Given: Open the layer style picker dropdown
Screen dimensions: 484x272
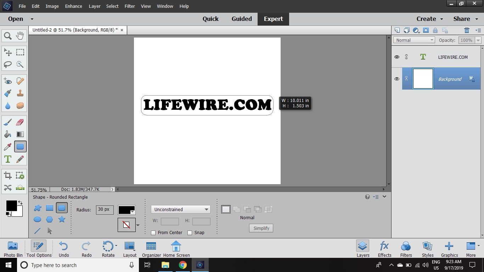Looking at the screenshot, I should [x=138, y=225].
